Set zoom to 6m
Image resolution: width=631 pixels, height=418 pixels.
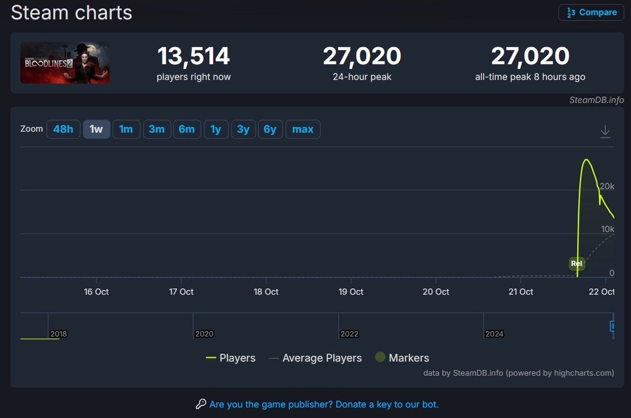(x=187, y=129)
